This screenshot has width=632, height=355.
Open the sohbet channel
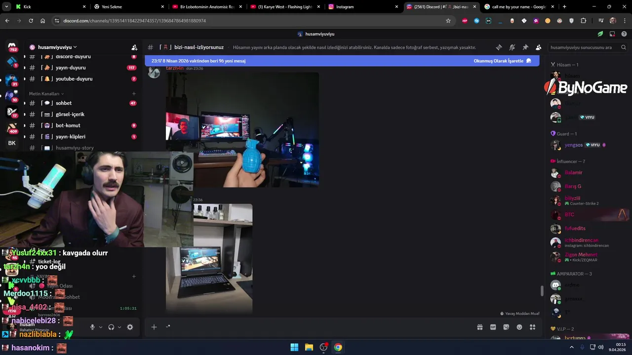pyautogui.click(x=83, y=103)
